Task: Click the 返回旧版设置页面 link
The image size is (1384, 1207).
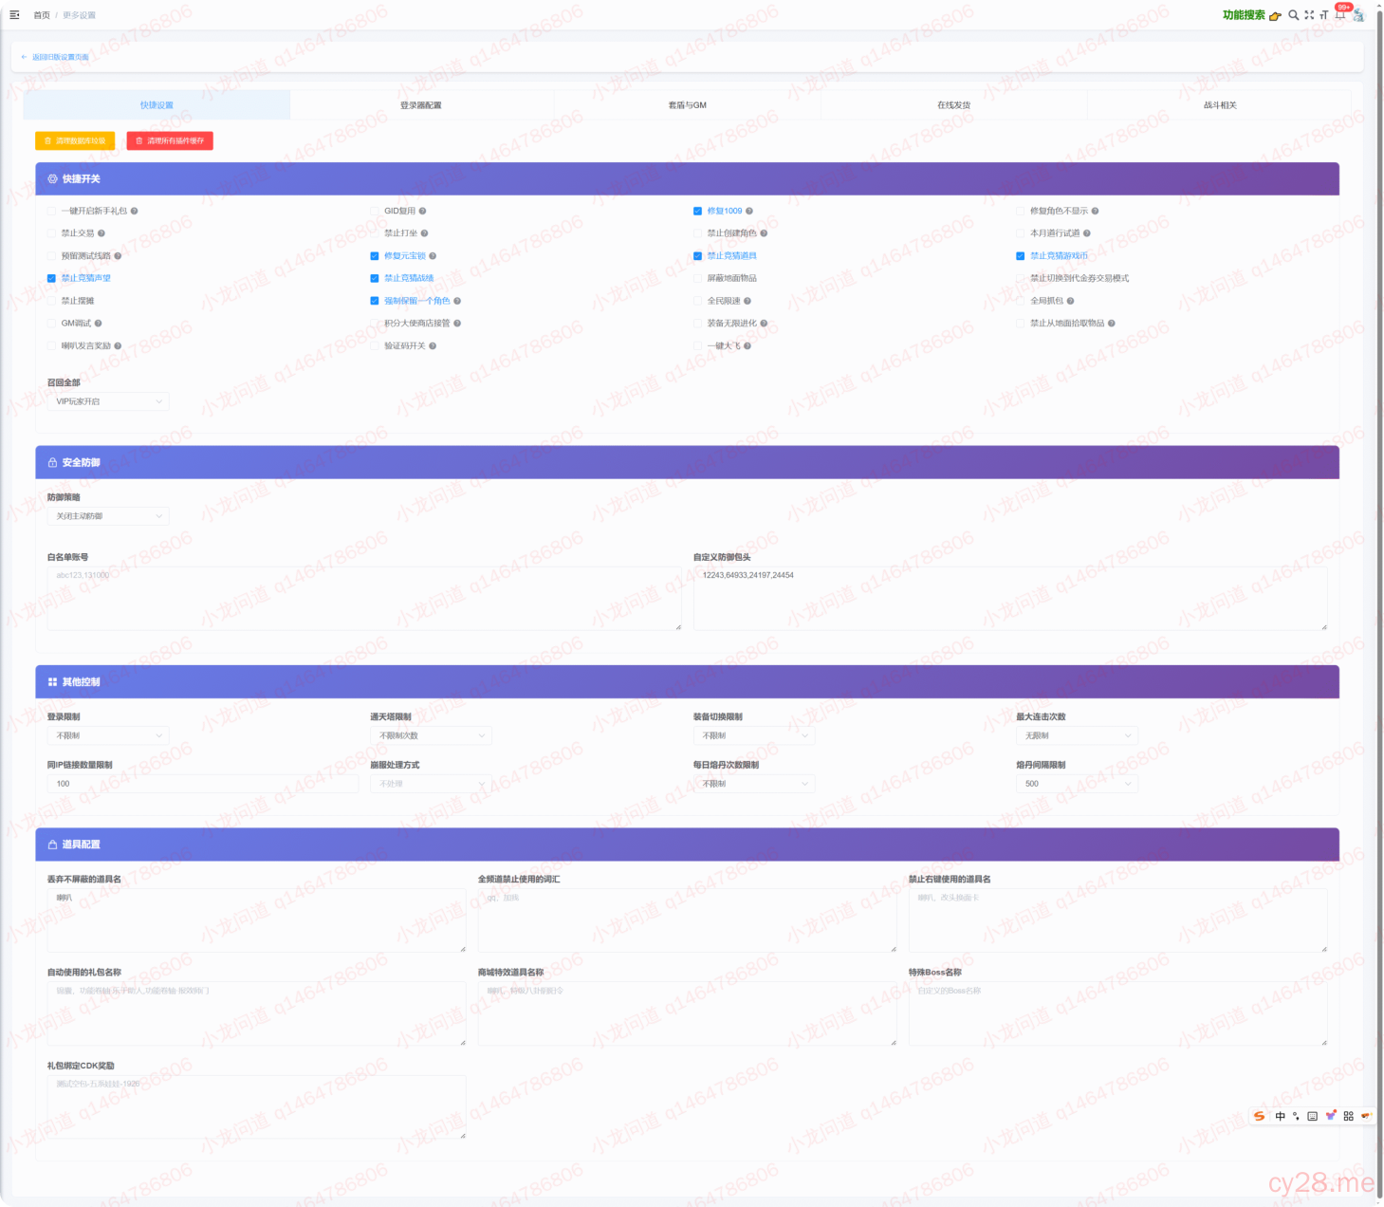Action: (56, 58)
